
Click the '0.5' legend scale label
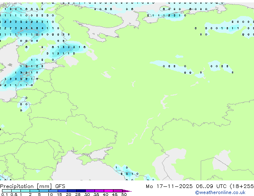coord(14,194)
